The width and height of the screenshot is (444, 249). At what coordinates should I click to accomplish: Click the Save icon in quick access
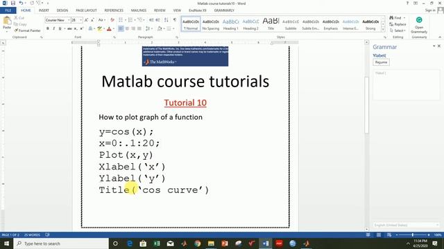click(12, 3)
